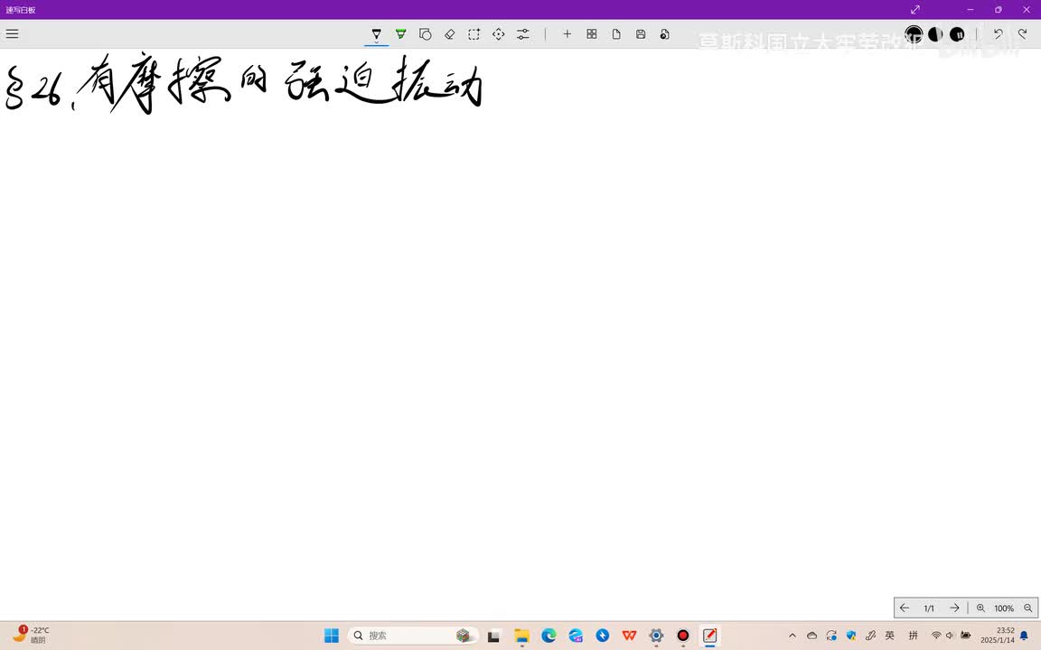Show hidden system tray icons
This screenshot has height=650, width=1041.
(792, 636)
